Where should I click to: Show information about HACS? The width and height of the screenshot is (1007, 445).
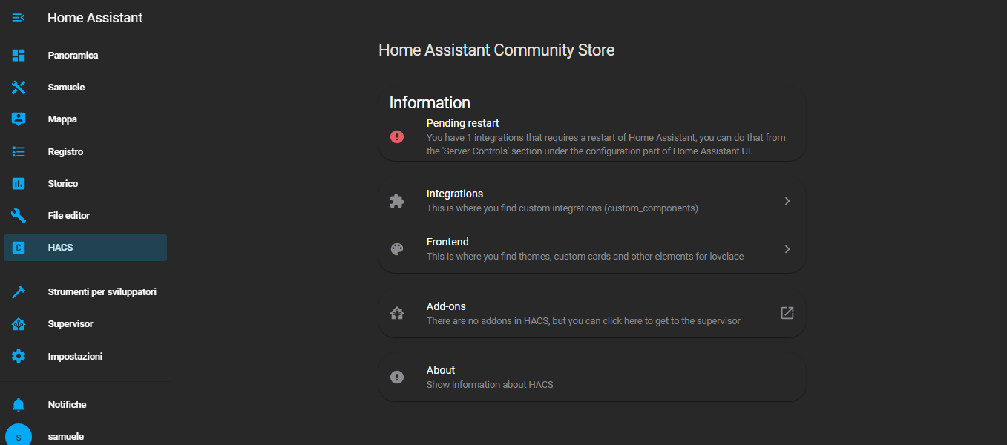(592, 377)
